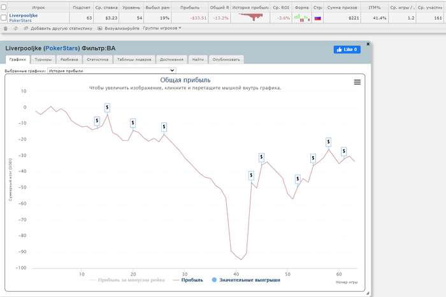Click the $ win marker near game 26
The height and width of the screenshot is (297, 446).
coord(164,127)
